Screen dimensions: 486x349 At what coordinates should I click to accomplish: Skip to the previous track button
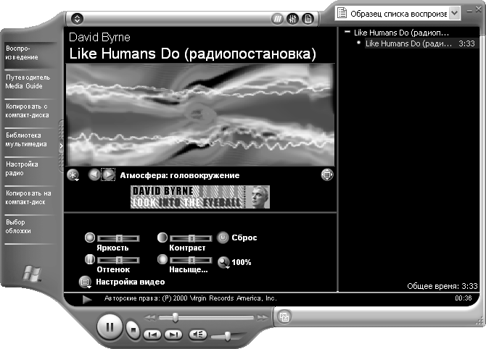[x=152, y=335]
